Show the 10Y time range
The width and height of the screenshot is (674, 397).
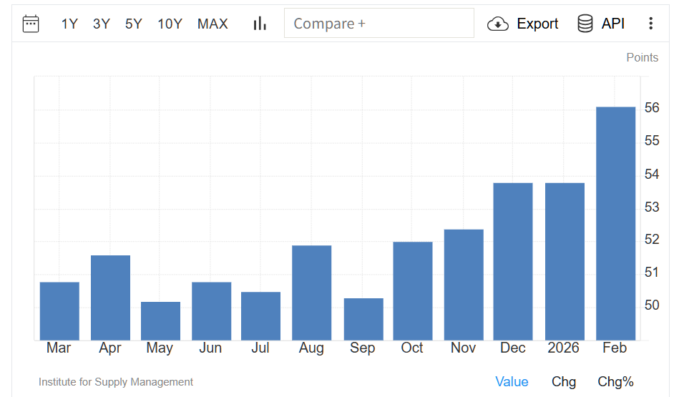[170, 24]
